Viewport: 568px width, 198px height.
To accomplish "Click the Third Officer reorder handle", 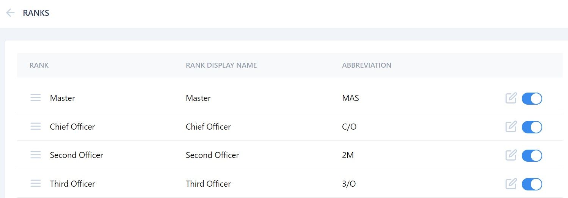I will click(x=36, y=184).
